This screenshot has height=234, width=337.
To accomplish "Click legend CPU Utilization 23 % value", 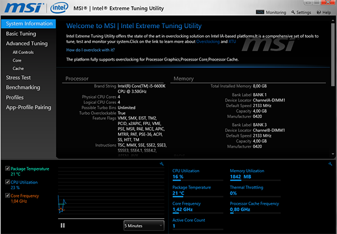I will click(x=15, y=187).
